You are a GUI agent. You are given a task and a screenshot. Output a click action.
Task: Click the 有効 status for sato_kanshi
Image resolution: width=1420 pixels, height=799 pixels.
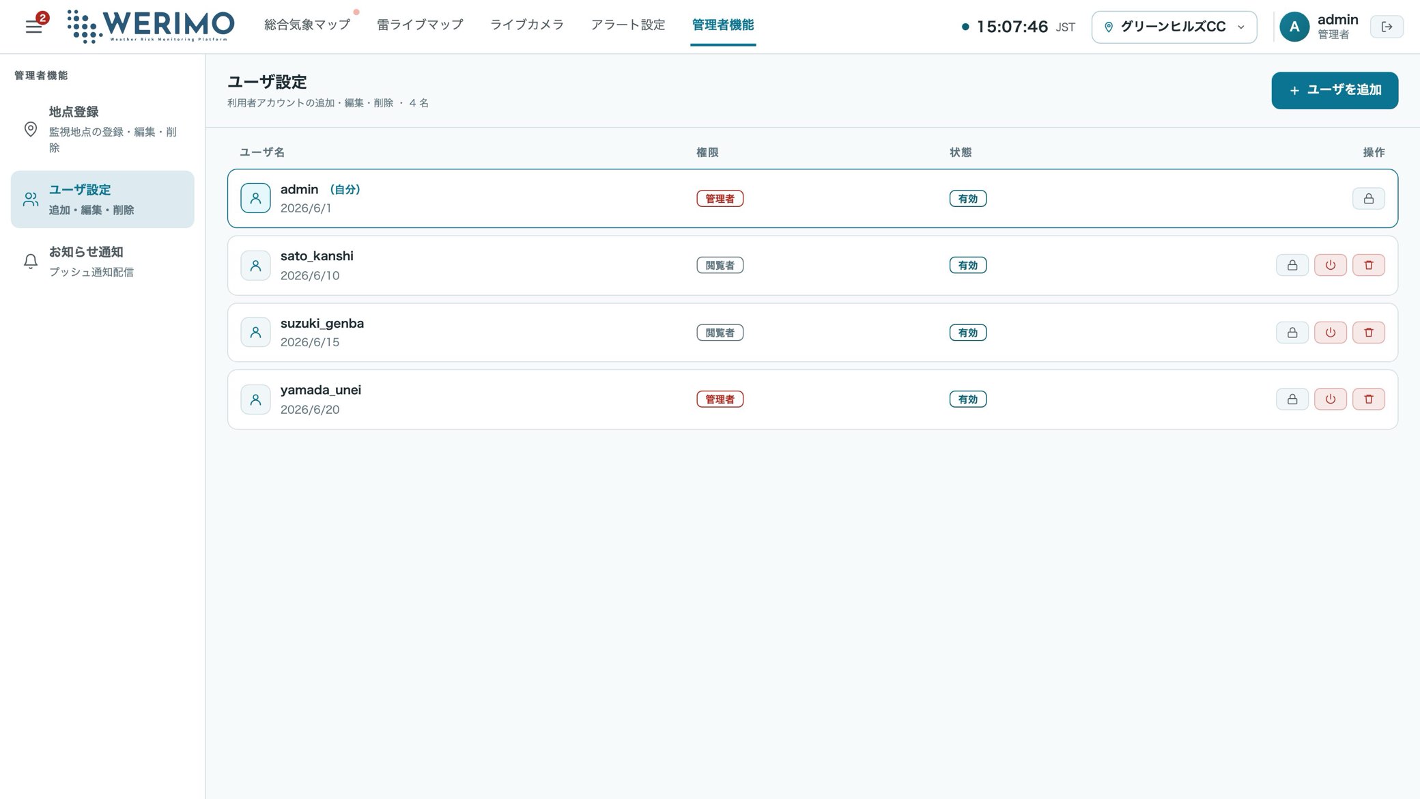pos(967,265)
